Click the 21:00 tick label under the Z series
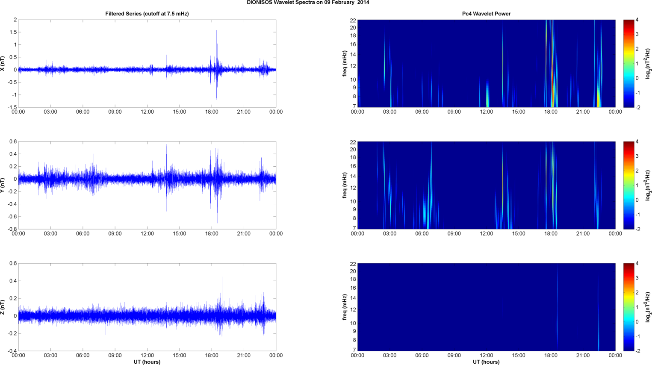Screen dimensions: 652x365 click(244, 356)
